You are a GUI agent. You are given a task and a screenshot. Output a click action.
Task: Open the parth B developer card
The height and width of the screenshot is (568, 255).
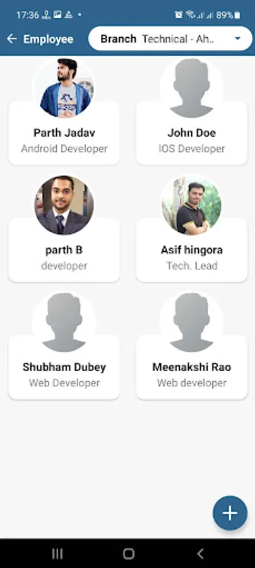(64, 250)
